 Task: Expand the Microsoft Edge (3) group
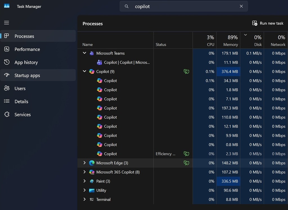tap(84, 163)
